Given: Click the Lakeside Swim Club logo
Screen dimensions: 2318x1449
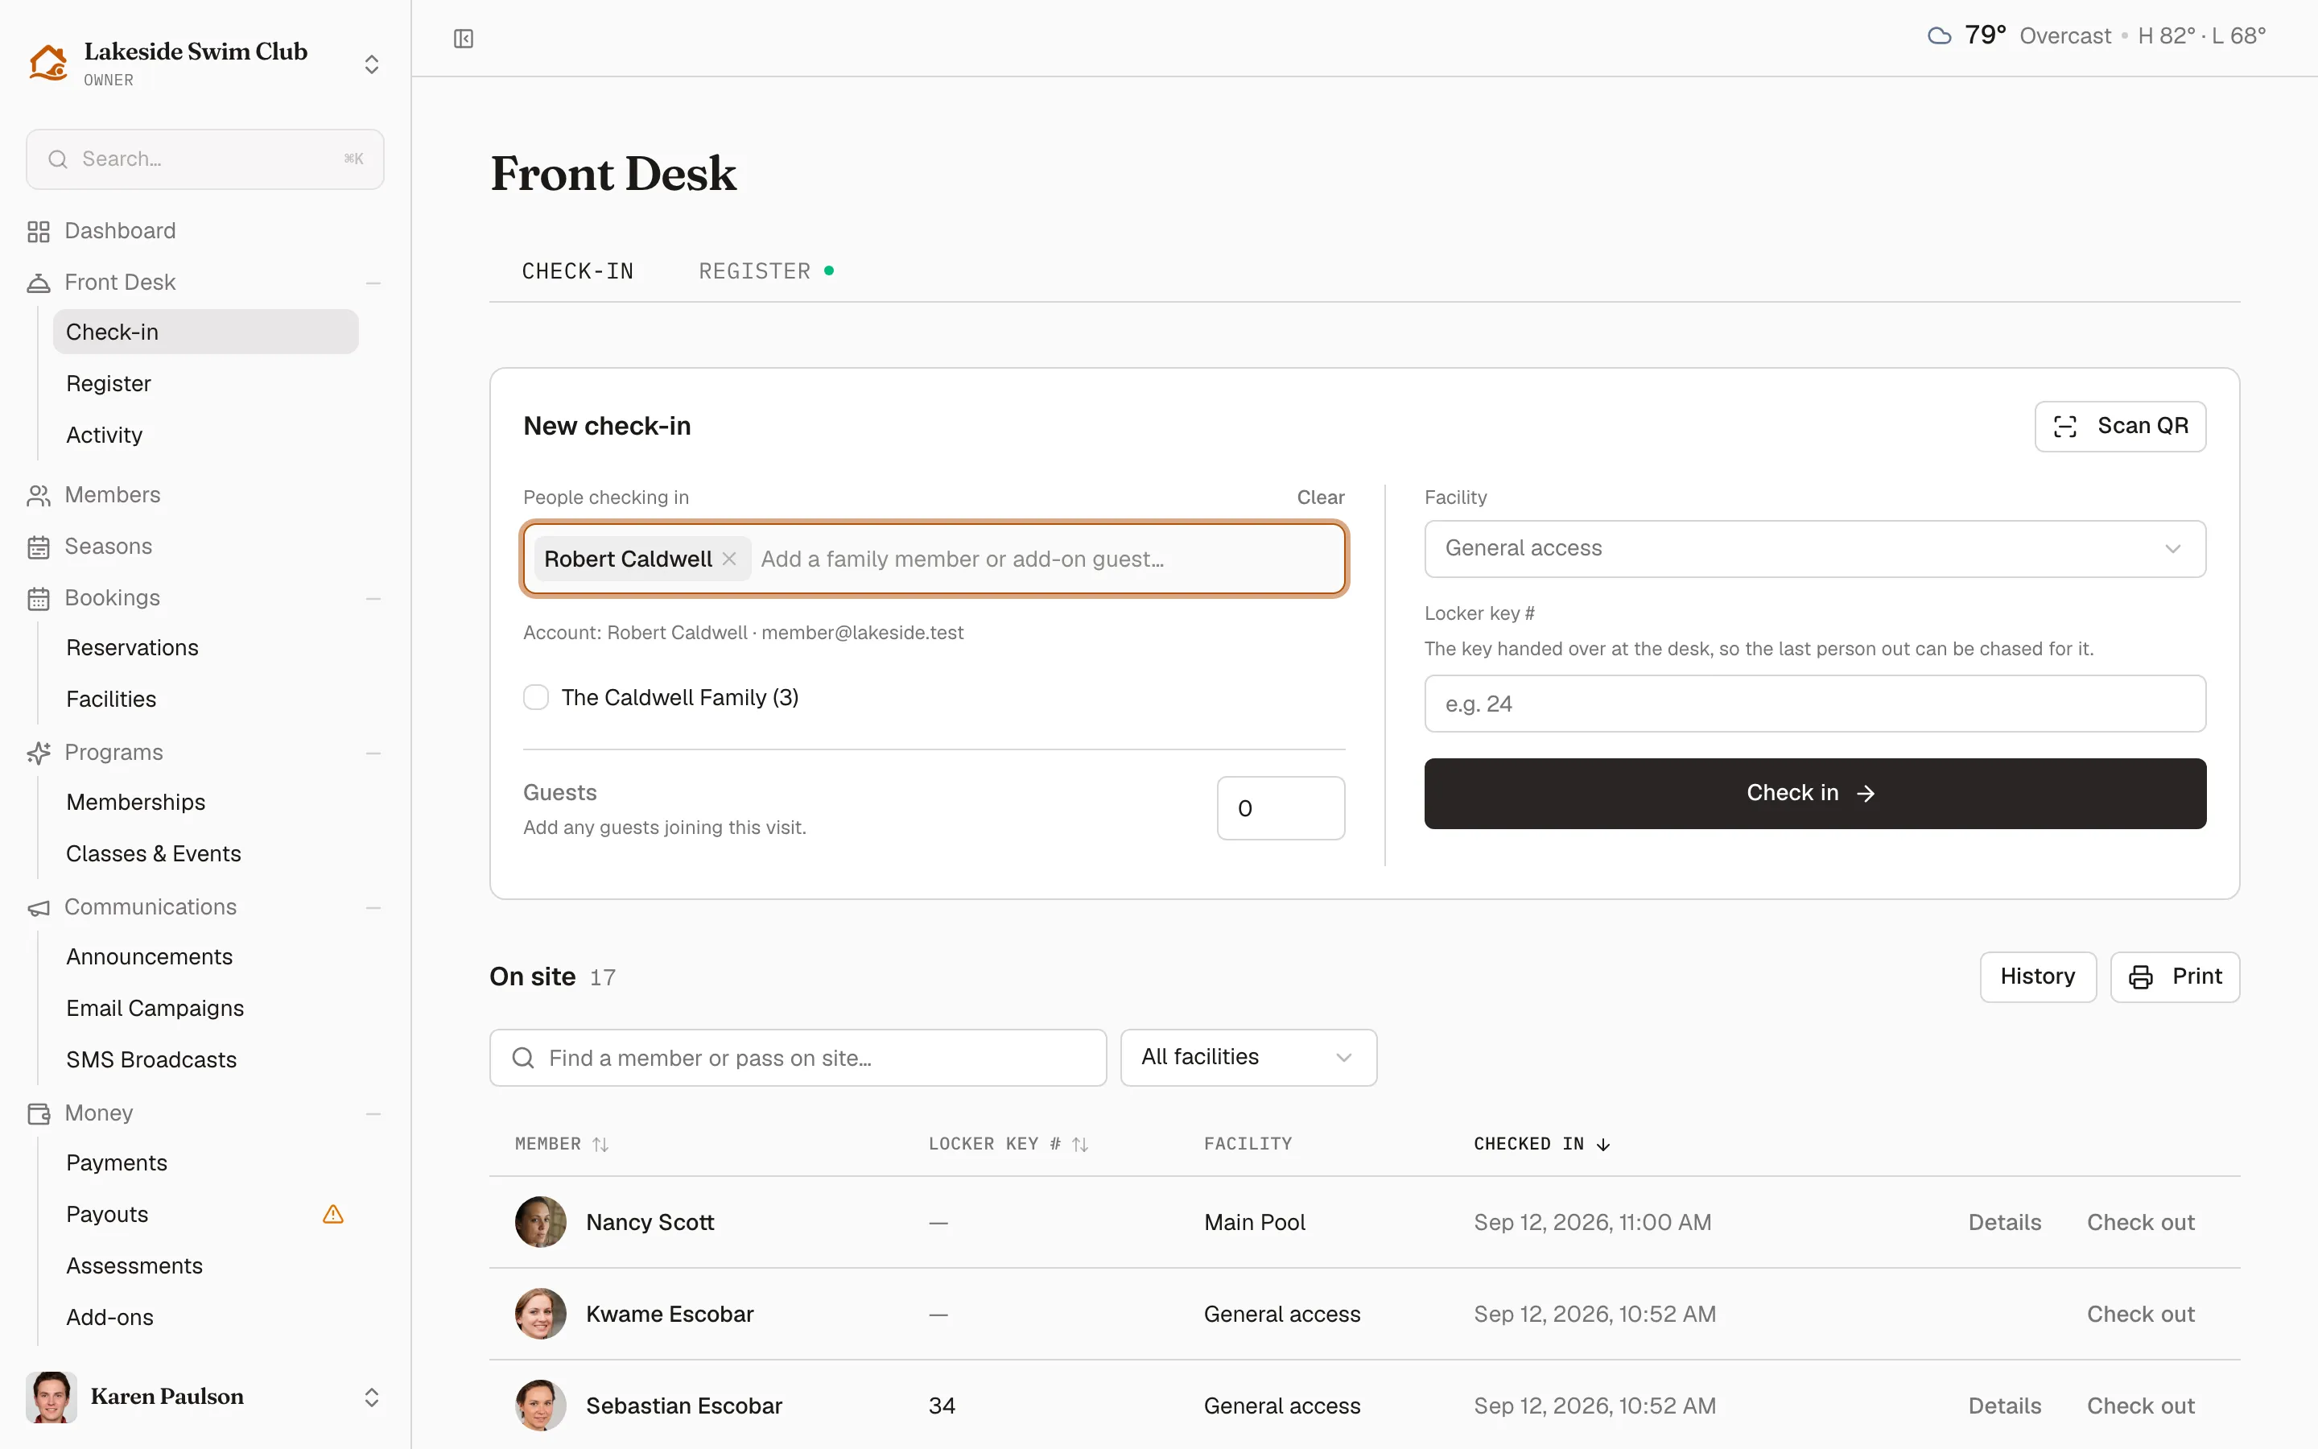Looking at the screenshot, I should pos(48,64).
